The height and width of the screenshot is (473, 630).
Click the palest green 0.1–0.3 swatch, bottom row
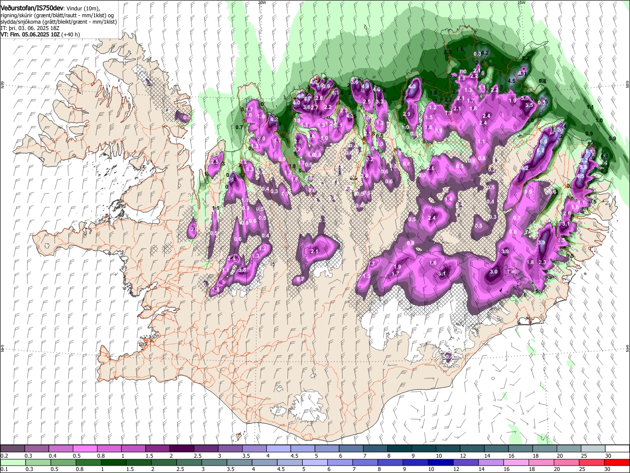click(12, 462)
